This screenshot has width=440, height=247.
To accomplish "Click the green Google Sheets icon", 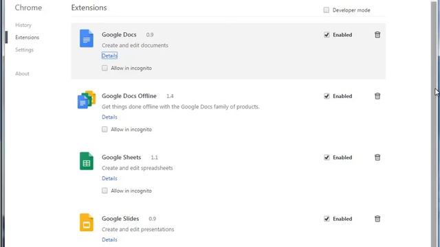I will click(87, 161).
